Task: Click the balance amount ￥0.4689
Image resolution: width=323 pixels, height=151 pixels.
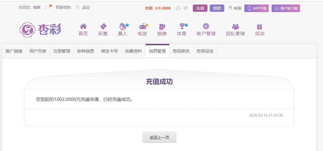Action: point(163,8)
